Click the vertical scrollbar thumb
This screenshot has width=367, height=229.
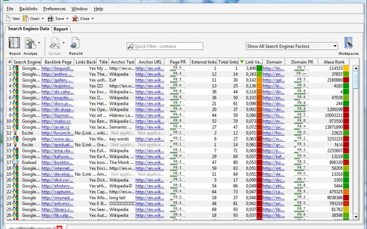click(x=356, y=80)
